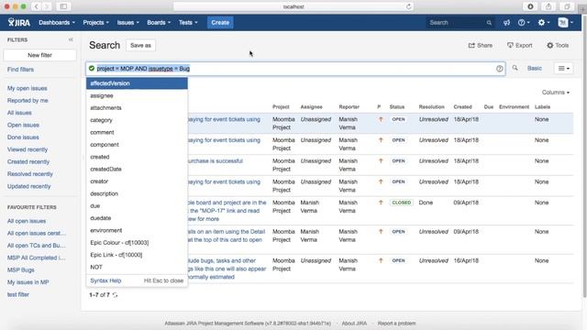Sort by the Created column header
The image size is (587, 330).
tap(462, 107)
